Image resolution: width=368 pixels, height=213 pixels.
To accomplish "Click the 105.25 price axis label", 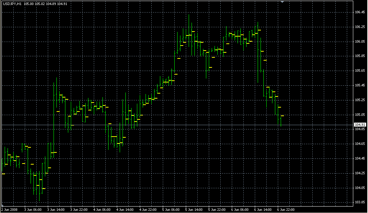I will coord(360,100).
